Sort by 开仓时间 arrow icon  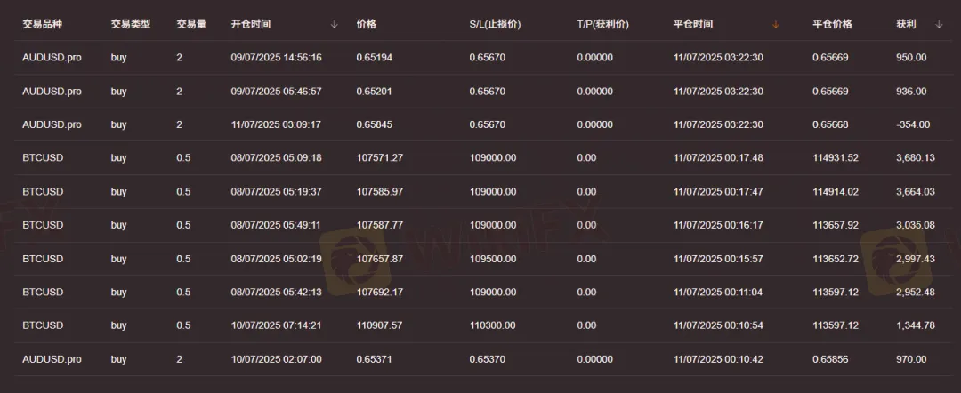334,25
